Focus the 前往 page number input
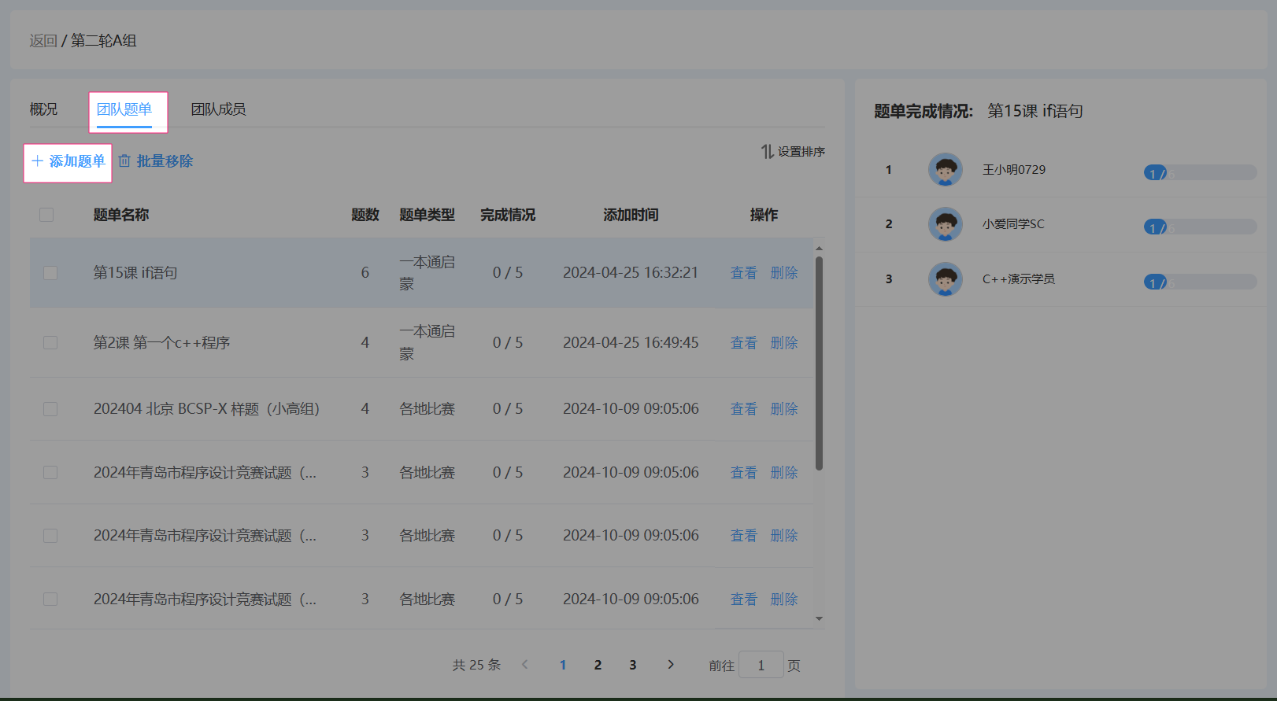The width and height of the screenshot is (1277, 701). coord(761,666)
